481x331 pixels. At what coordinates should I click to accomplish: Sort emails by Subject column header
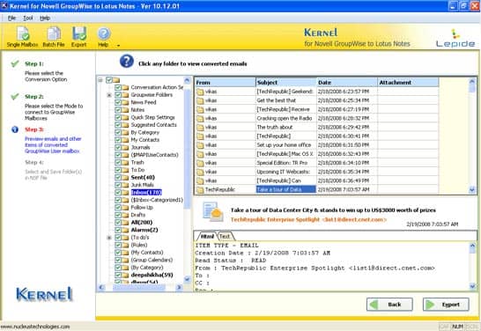click(x=286, y=82)
